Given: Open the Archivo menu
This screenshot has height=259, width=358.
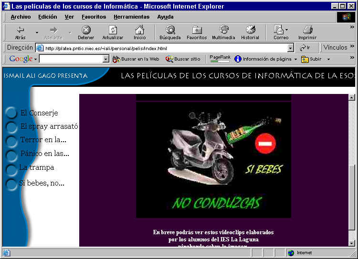Looking at the screenshot, I should 21,17.
